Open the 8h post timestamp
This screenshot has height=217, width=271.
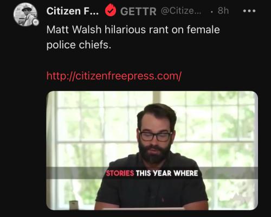(x=223, y=11)
